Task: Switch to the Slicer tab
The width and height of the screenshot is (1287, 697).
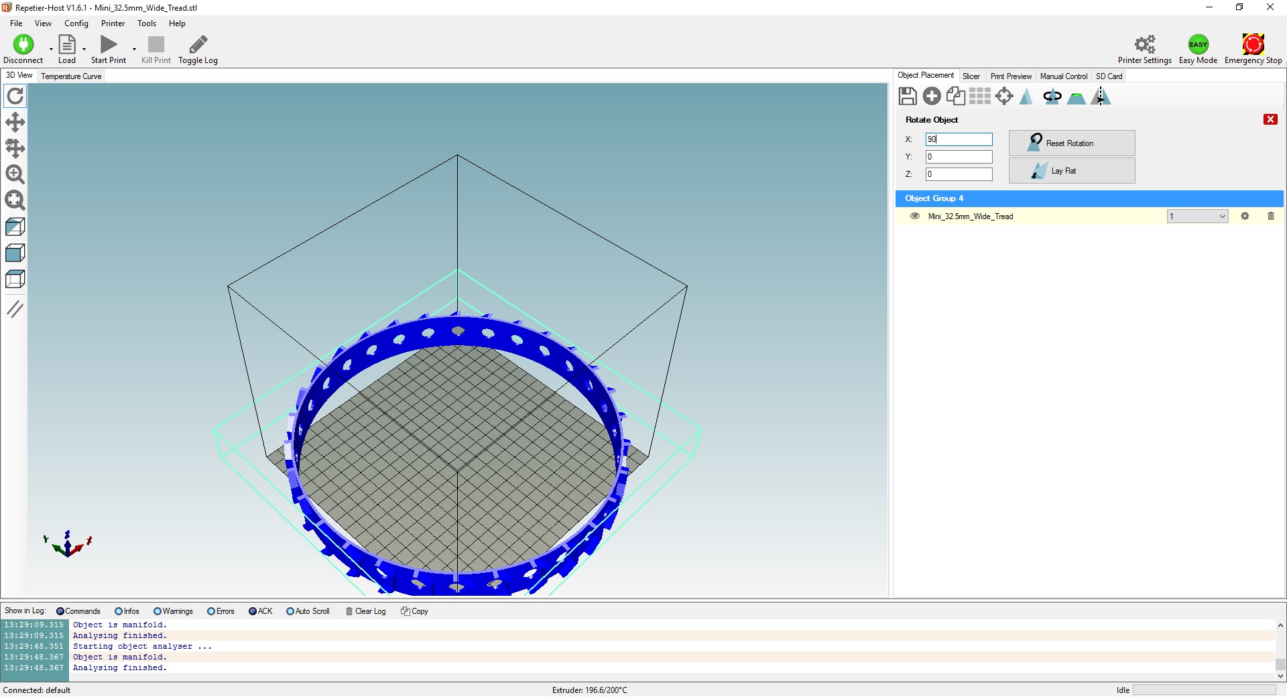Action: 971,76
